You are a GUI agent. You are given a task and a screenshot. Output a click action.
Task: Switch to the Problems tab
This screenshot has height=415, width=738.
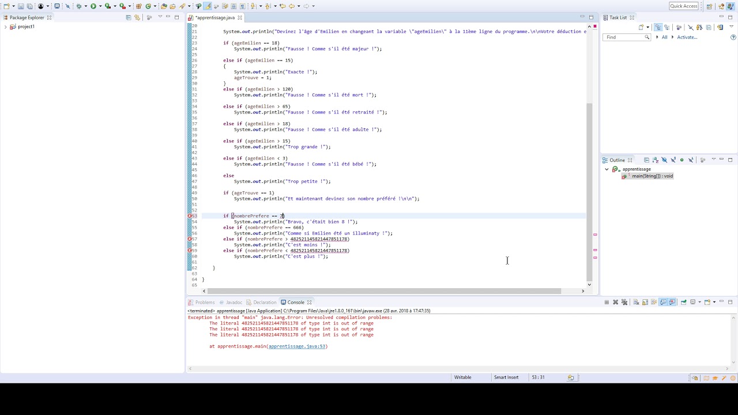click(x=201, y=302)
